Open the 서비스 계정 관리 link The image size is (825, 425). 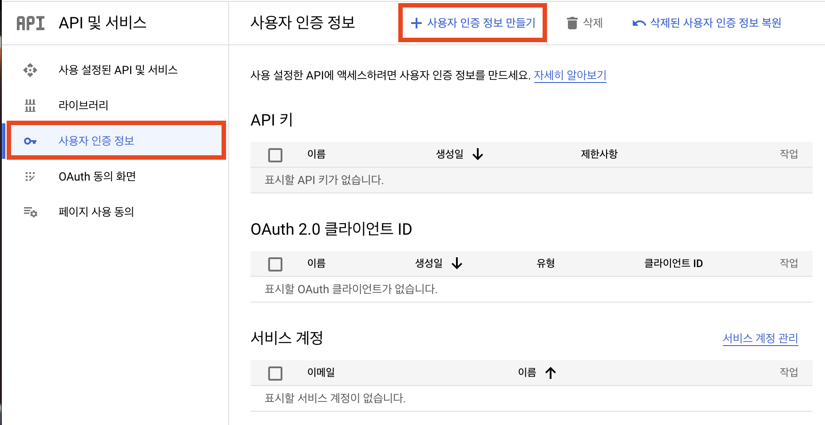(760, 338)
